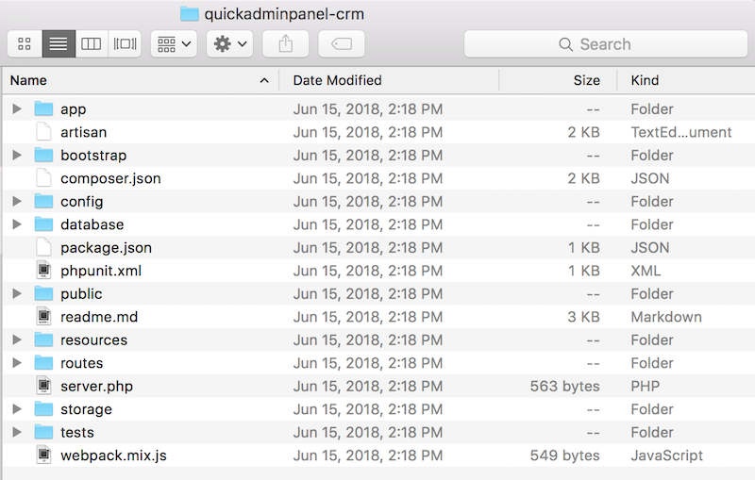This screenshot has width=755, height=480.
Task: Expand the resources folder
Action: click(17, 339)
